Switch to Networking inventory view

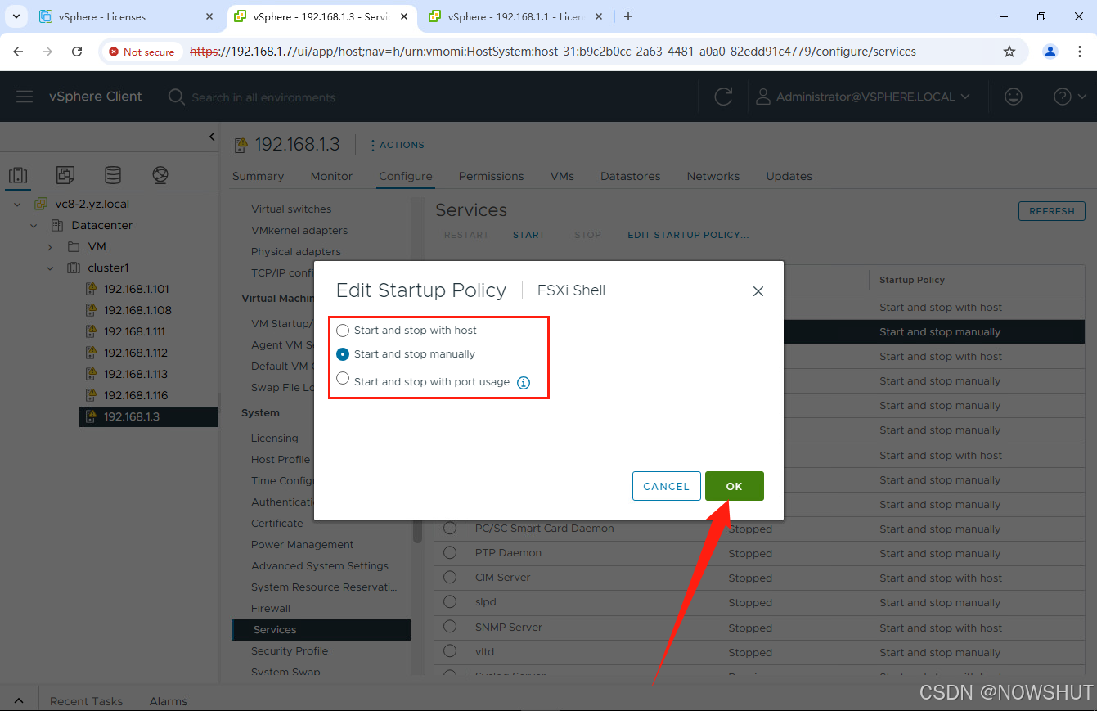pos(160,174)
